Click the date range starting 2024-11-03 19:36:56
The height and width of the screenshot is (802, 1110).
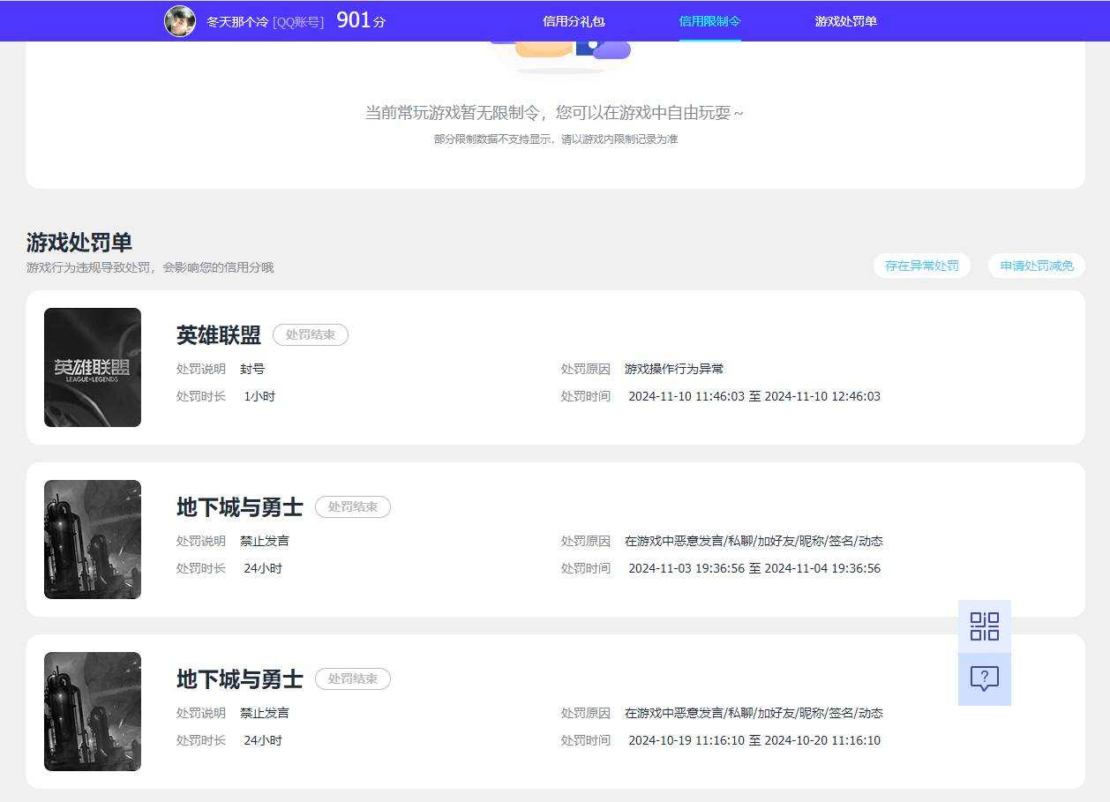(x=754, y=568)
